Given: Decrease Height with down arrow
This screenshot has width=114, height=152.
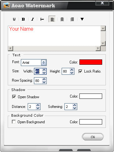Looking at the screenshot, I should click(x=72, y=73).
